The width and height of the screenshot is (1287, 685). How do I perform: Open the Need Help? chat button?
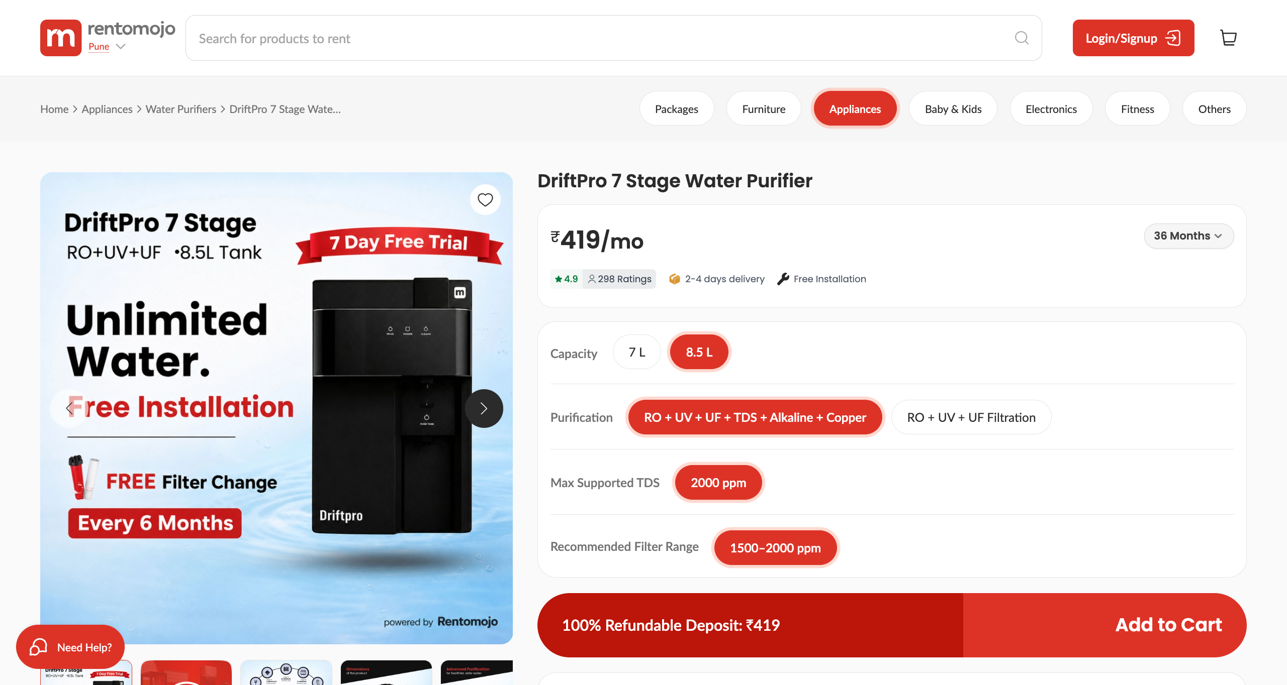pyautogui.click(x=70, y=647)
